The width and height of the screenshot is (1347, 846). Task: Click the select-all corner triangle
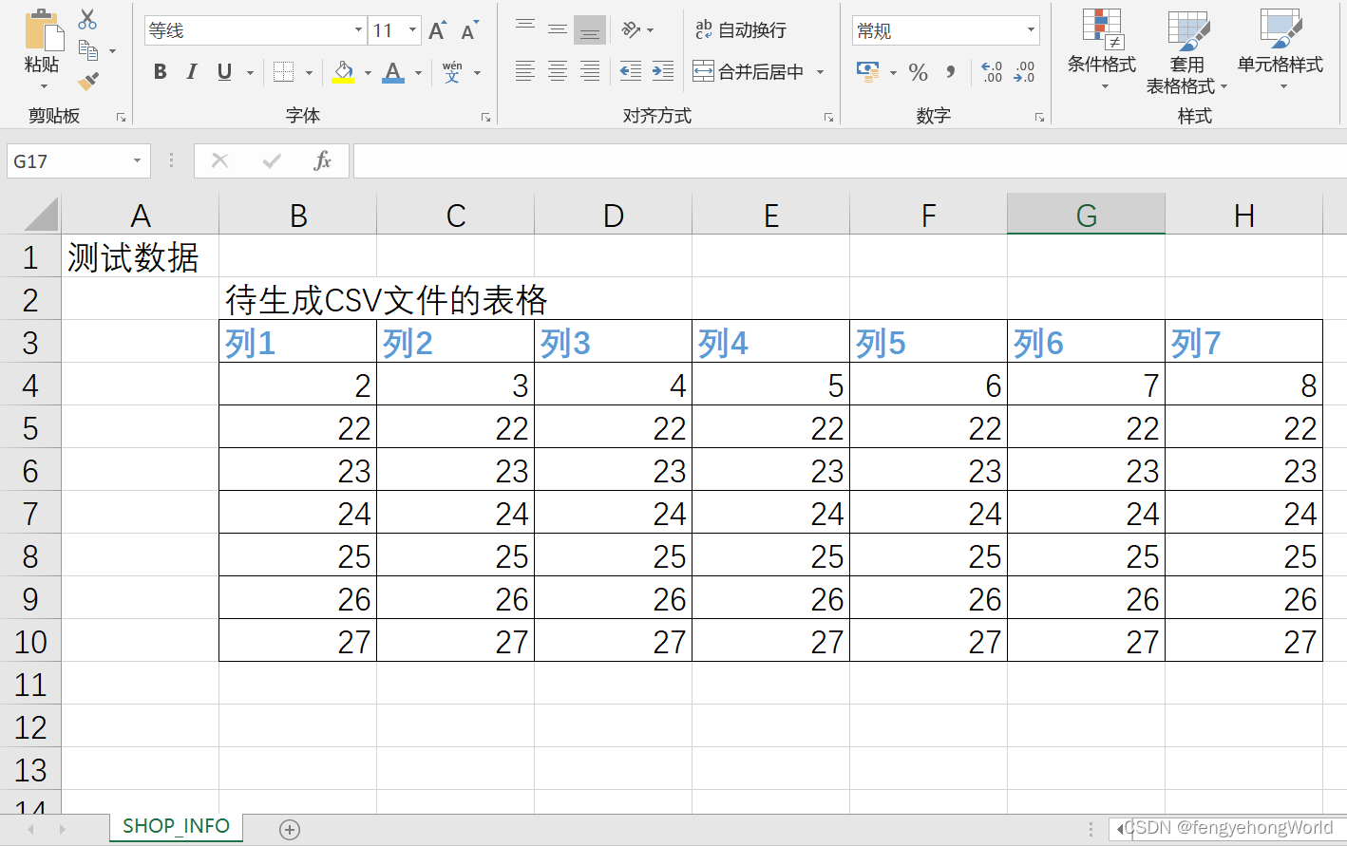click(40, 215)
